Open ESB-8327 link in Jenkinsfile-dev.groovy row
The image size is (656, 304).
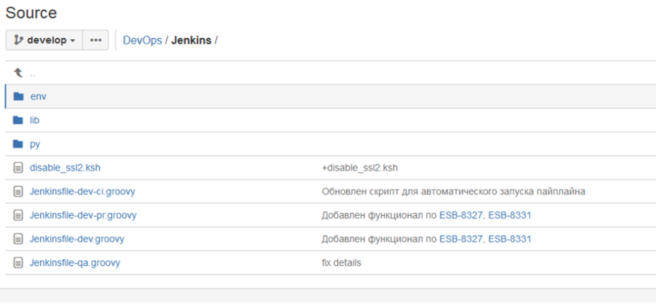[461, 239]
